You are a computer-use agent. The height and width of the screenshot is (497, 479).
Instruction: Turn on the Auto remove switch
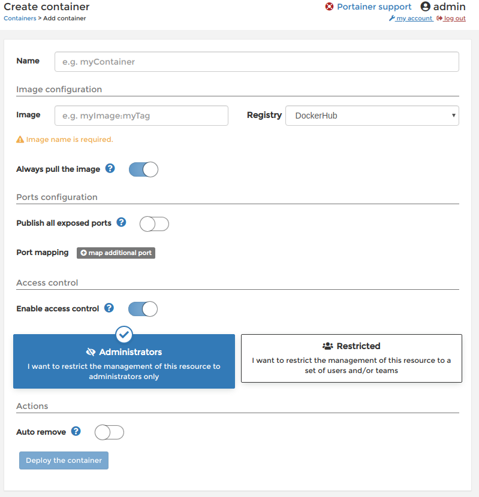(x=109, y=432)
